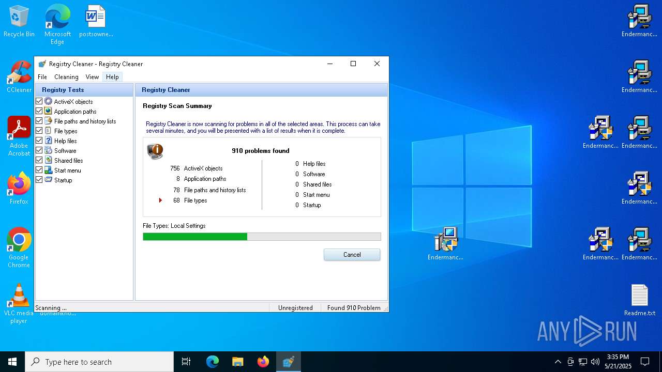
Task: Toggle the ActiveX objects checkbox
Action: (x=39, y=101)
